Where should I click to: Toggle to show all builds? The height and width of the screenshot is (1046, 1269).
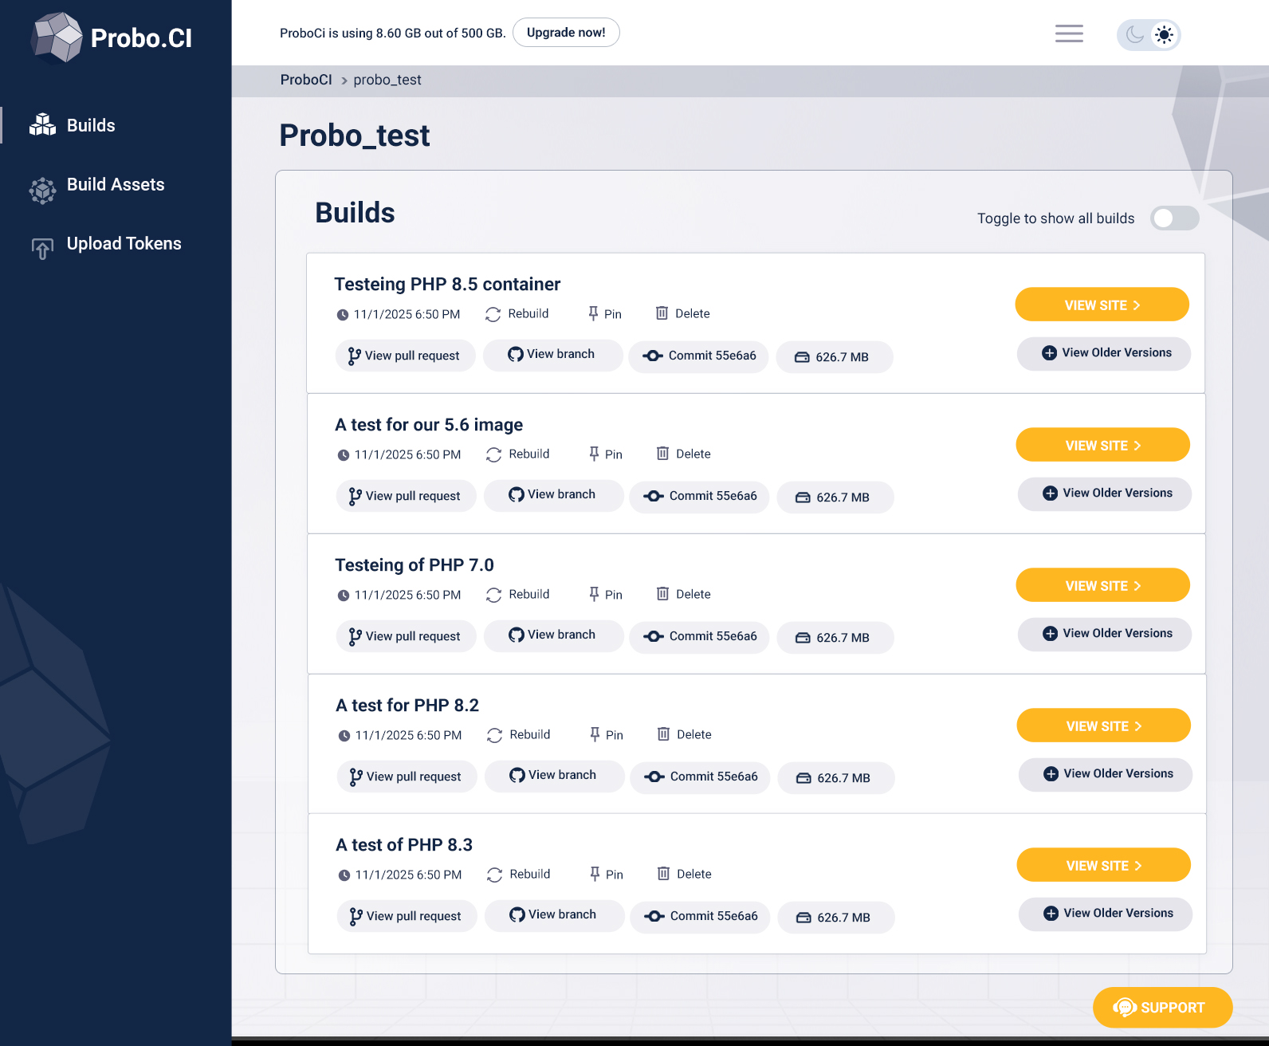point(1174,218)
